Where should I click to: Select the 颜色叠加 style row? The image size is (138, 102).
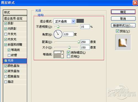point(15,66)
